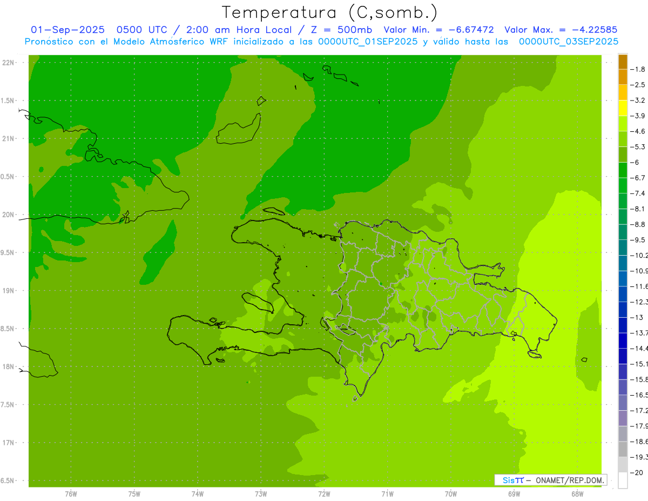Click the '-20' colorbar label
The height and width of the screenshot is (501, 648).
tap(637, 472)
